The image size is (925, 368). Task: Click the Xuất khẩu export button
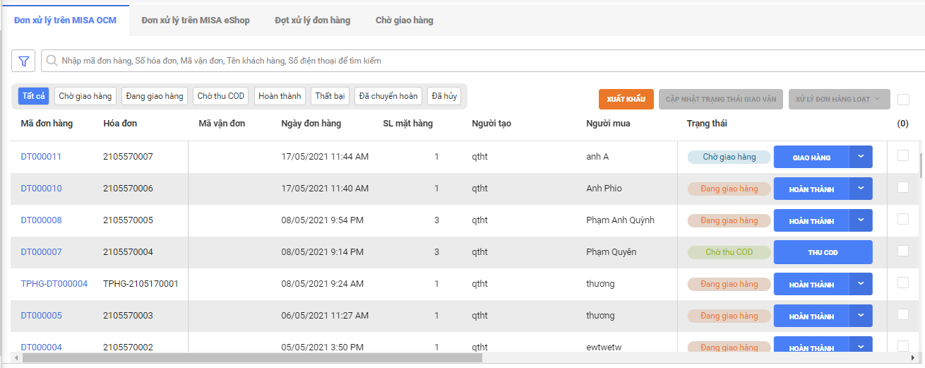click(x=626, y=99)
